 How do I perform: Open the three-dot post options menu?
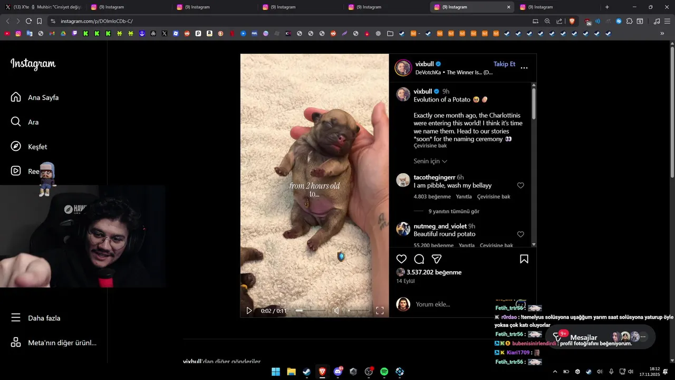(524, 68)
